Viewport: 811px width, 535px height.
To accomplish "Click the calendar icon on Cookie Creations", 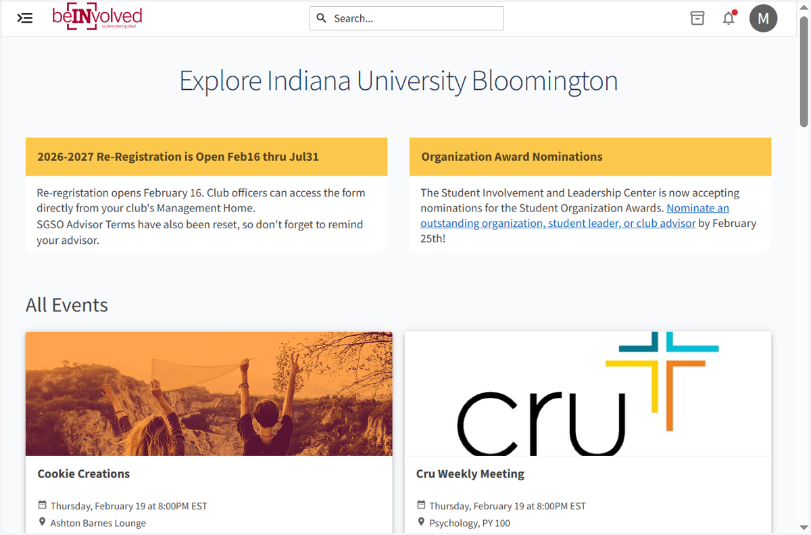I will tap(43, 505).
